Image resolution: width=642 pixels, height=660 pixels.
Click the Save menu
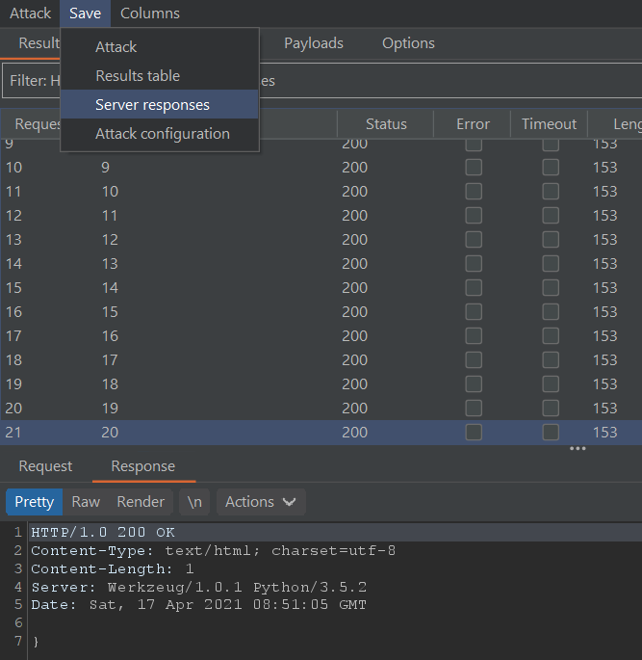[85, 13]
